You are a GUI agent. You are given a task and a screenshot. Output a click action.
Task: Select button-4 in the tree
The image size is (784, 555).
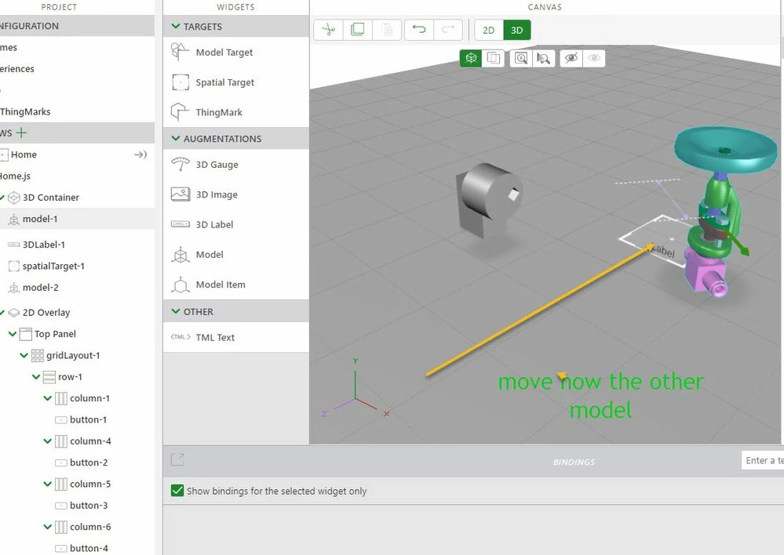(x=89, y=548)
